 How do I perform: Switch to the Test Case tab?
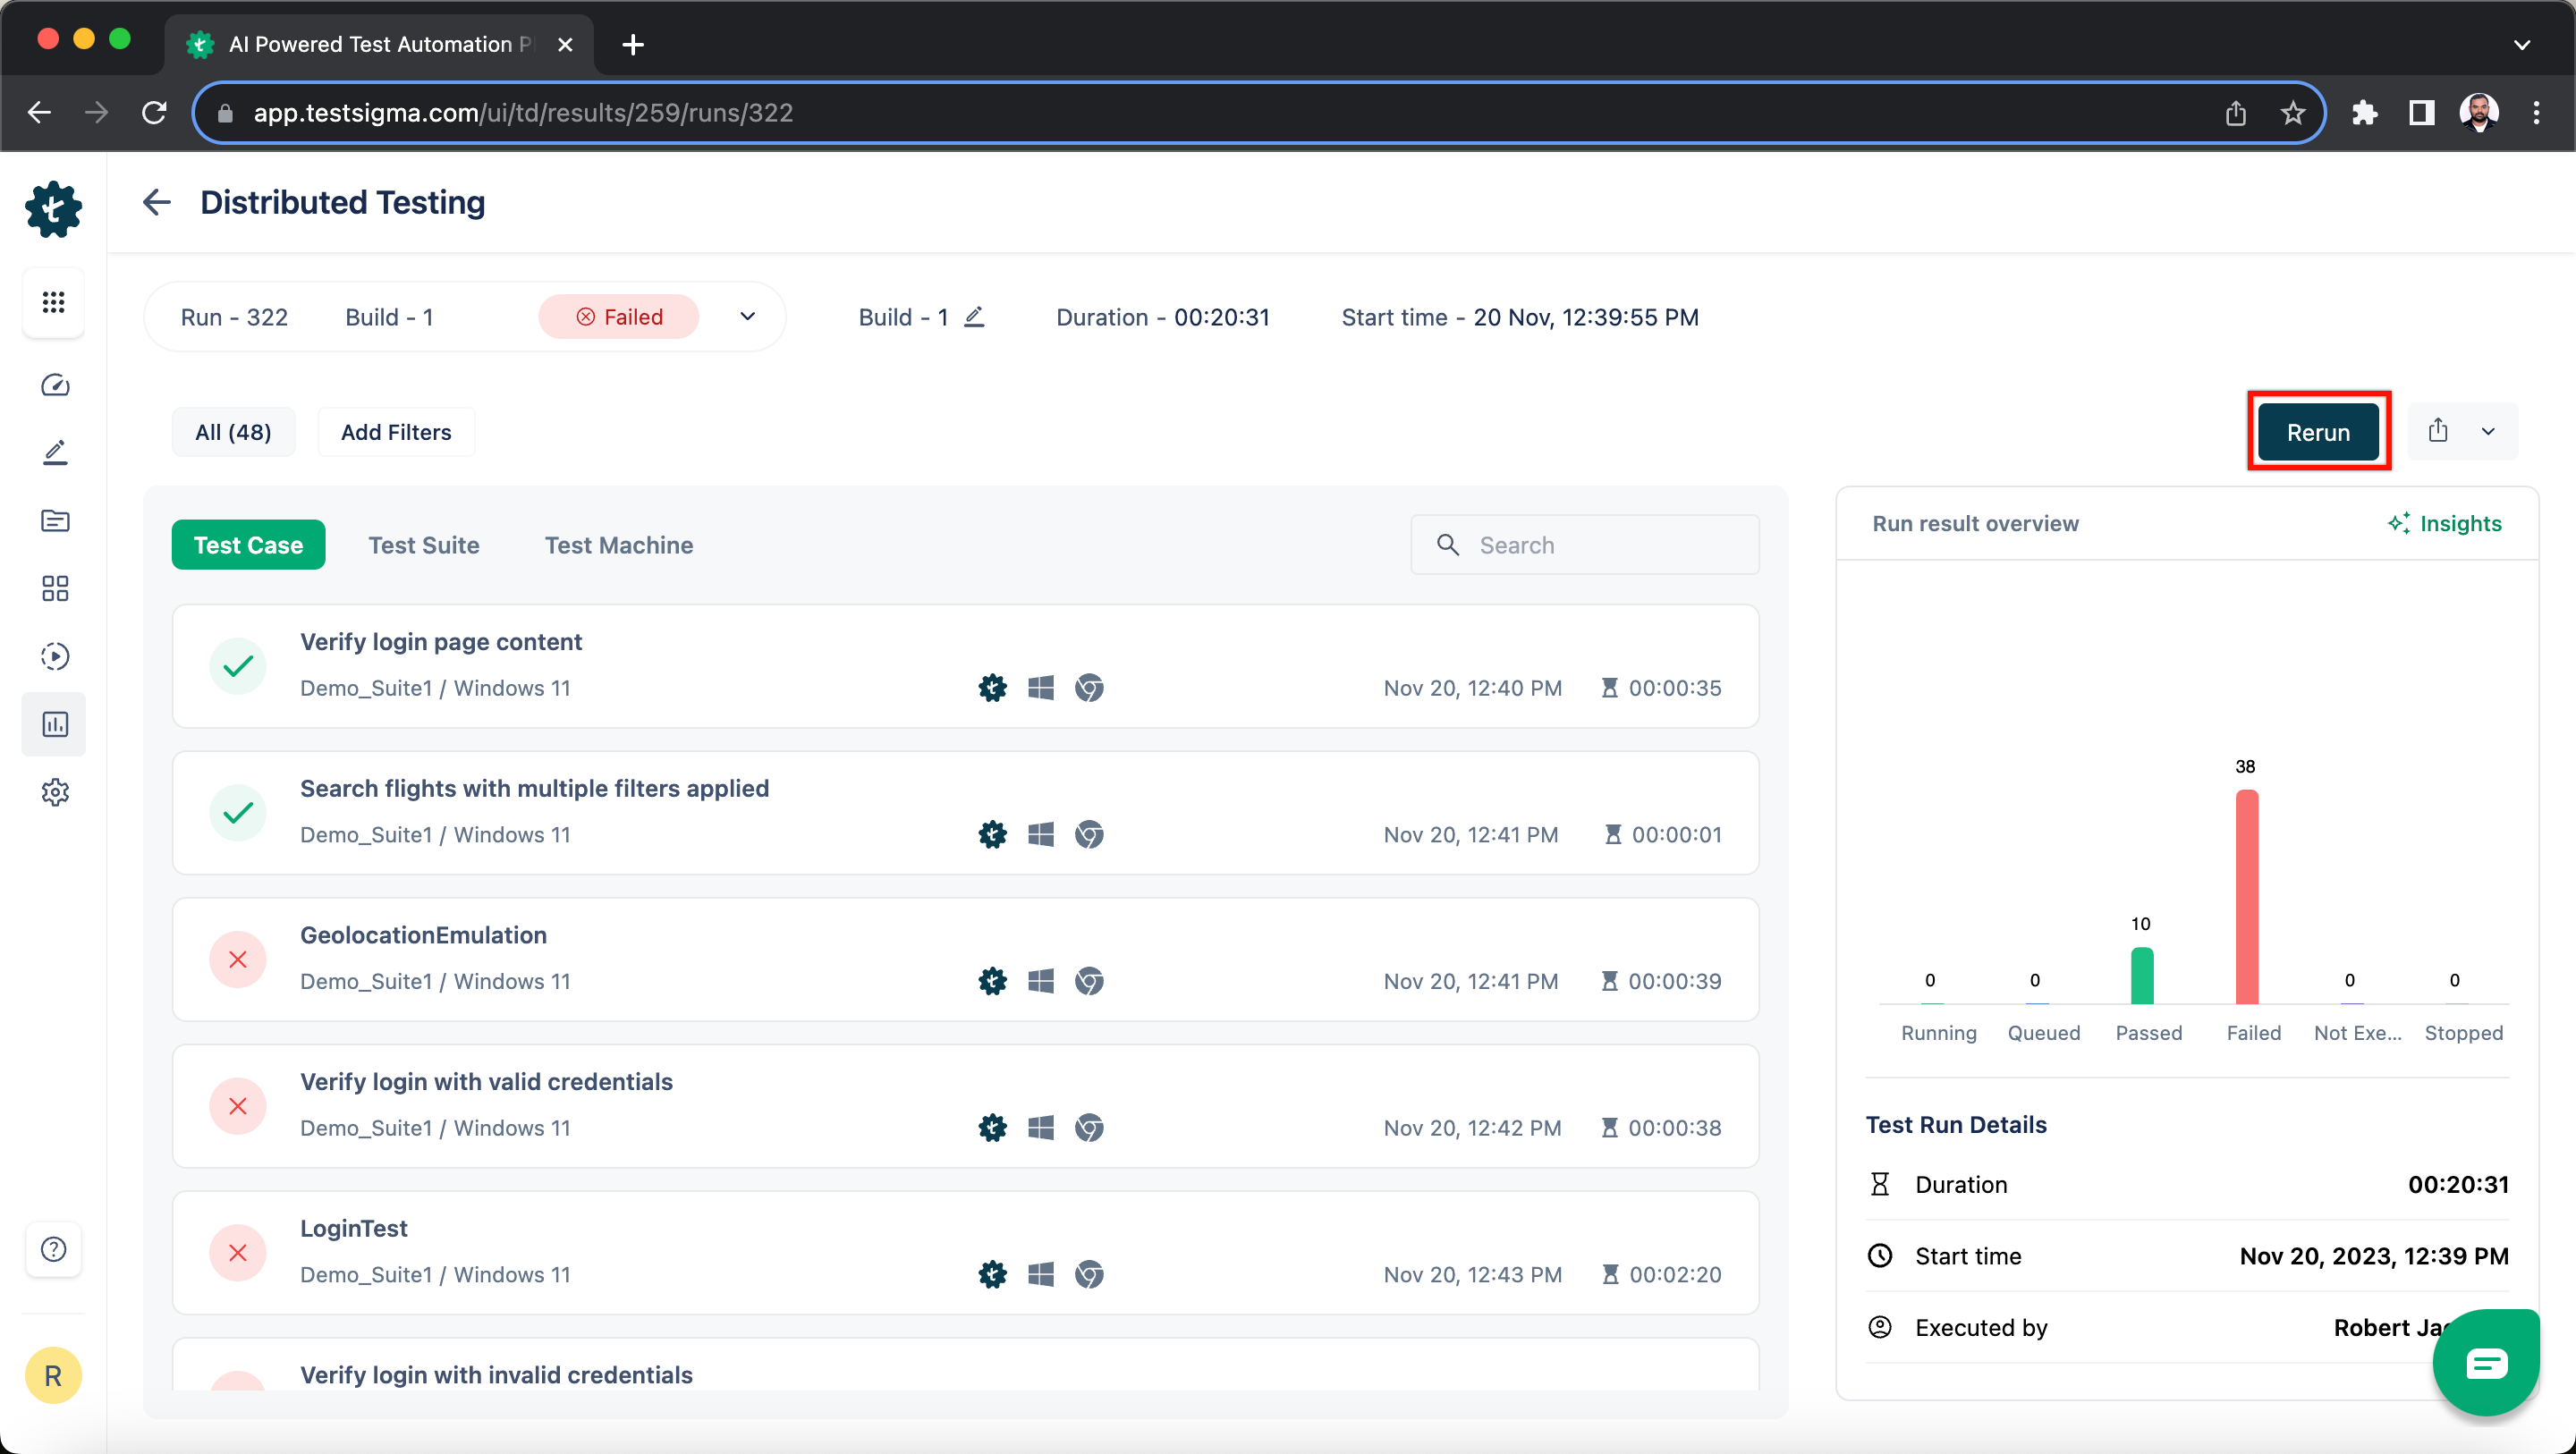248,544
